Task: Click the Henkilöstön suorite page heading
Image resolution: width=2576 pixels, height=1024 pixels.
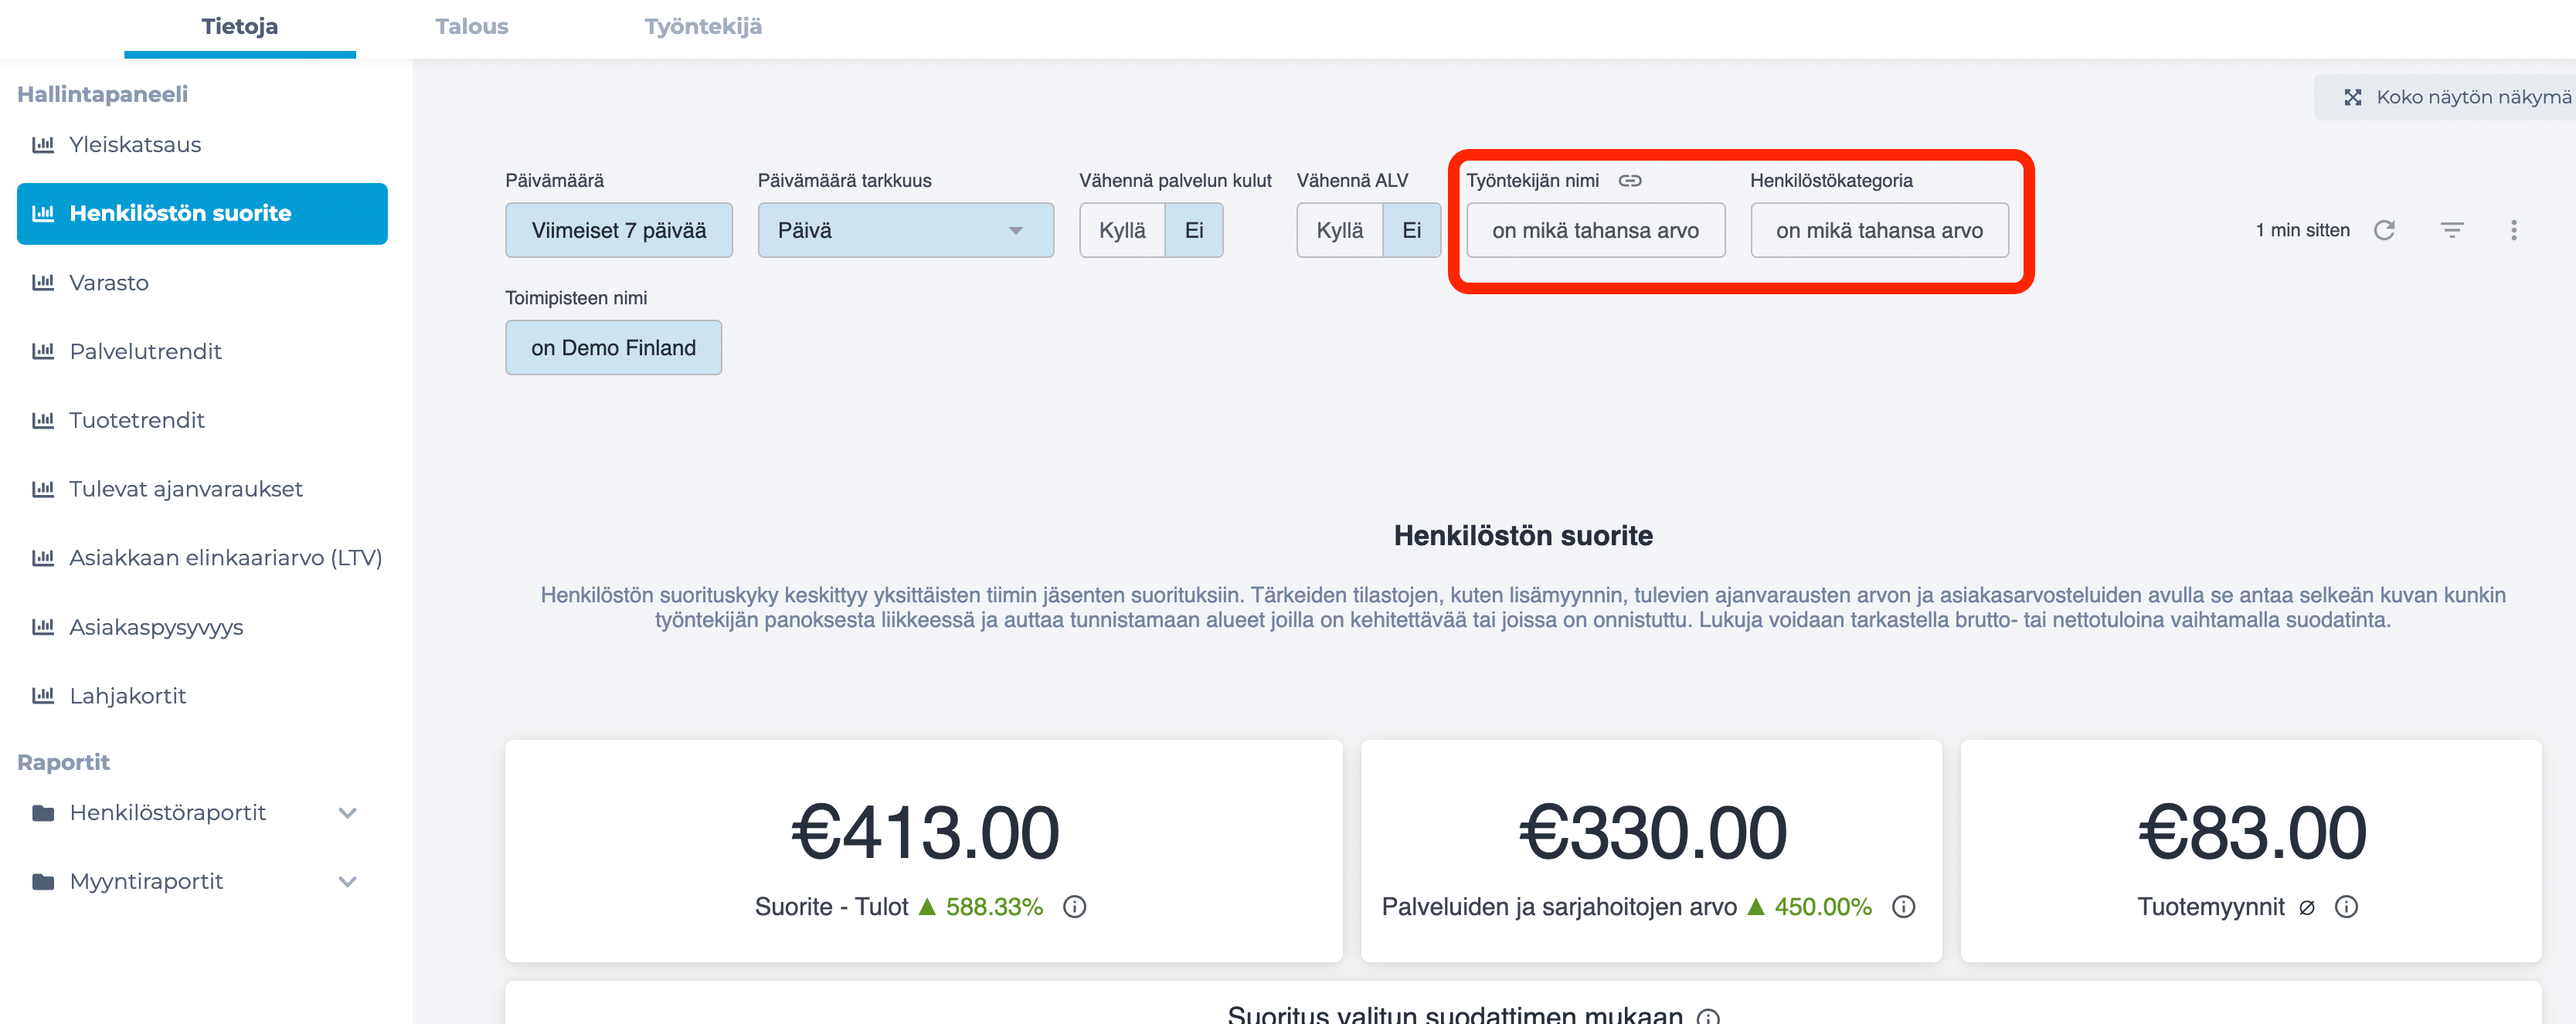Action: pos(1523,537)
